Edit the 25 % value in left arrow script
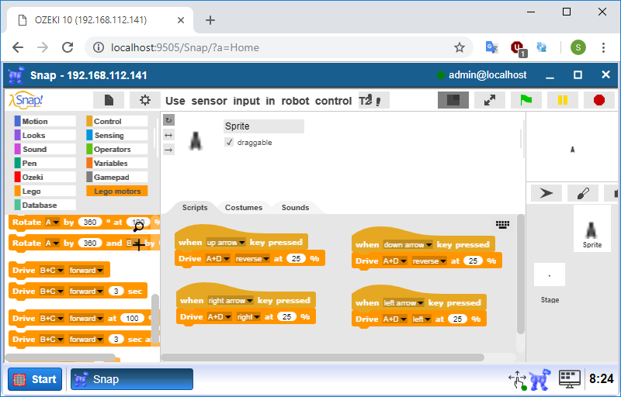This screenshot has height=397, width=621. (x=457, y=319)
